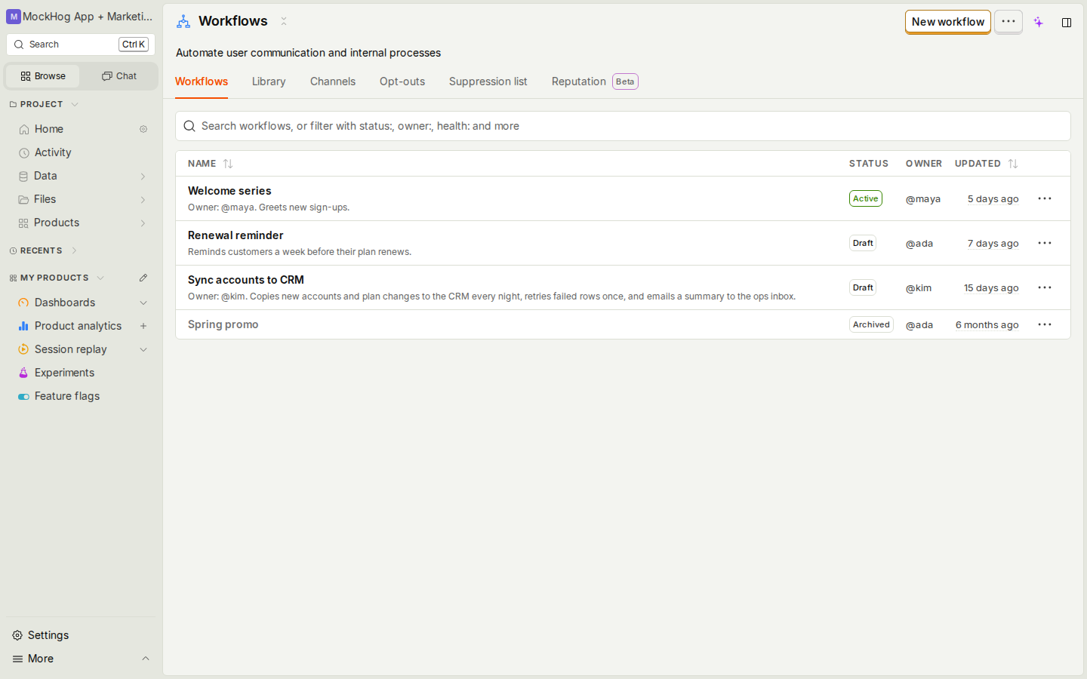Switch to the Suppression list tab
This screenshot has width=1087, height=679.
click(488, 81)
